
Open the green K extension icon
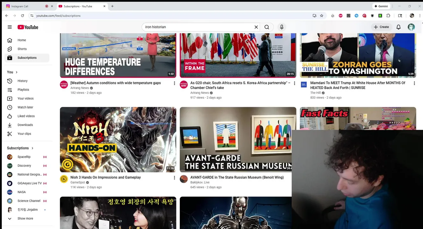click(380, 16)
